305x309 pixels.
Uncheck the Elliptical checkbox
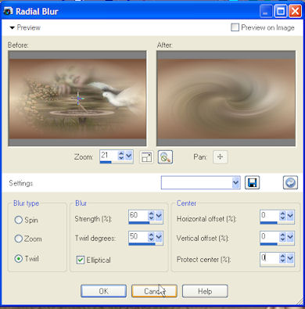point(81,260)
